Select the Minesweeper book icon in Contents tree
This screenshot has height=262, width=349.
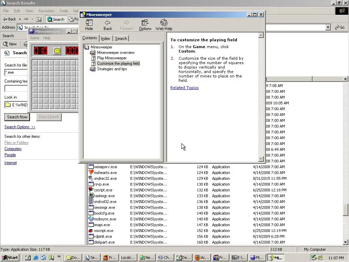[87, 47]
